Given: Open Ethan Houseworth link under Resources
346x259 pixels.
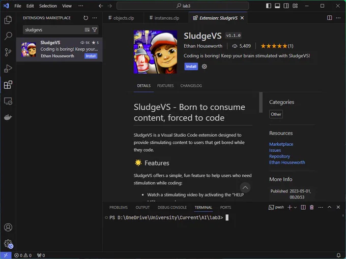Looking at the screenshot, I should point(287,163).
